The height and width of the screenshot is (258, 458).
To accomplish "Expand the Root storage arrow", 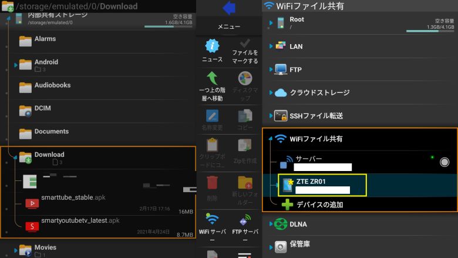I will tap(271, 23).
